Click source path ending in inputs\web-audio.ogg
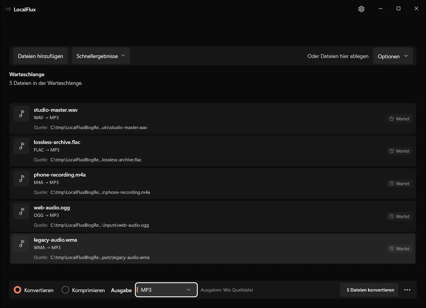 (x=100, y=225)
